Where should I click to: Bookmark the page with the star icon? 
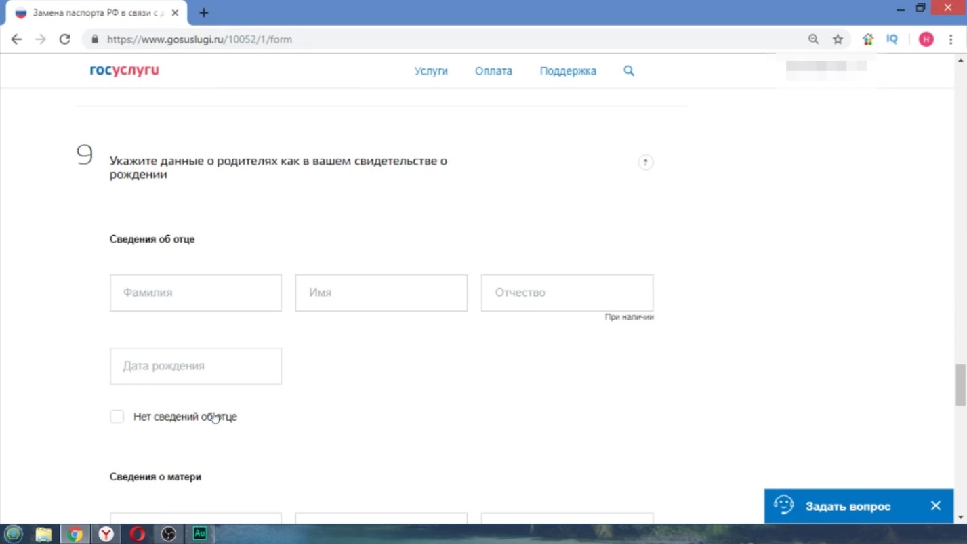click(838, 39)
